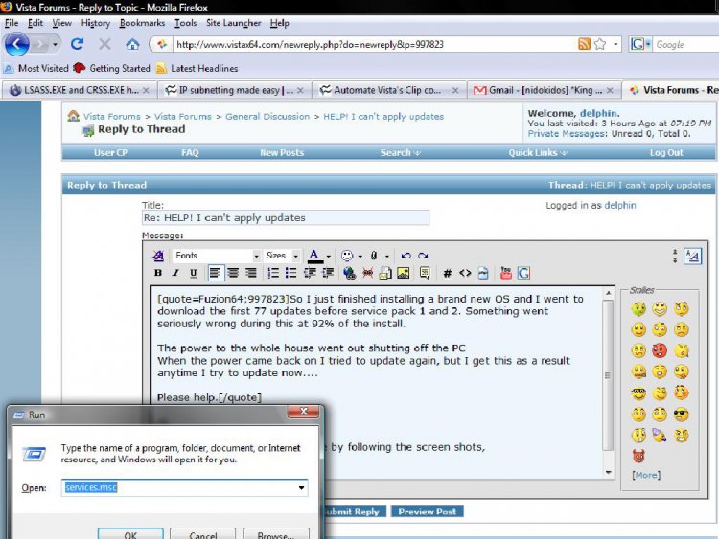The image size is (719, 539).
Task: Click the Google tag icon in editor
Action: coord(523,273)
